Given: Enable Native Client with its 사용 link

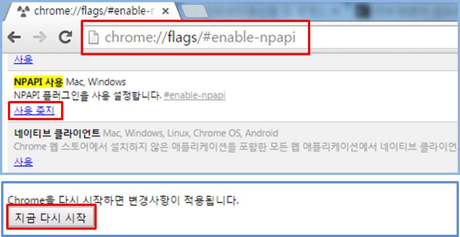Looking at the screenshot, I should tap(24, 162).
